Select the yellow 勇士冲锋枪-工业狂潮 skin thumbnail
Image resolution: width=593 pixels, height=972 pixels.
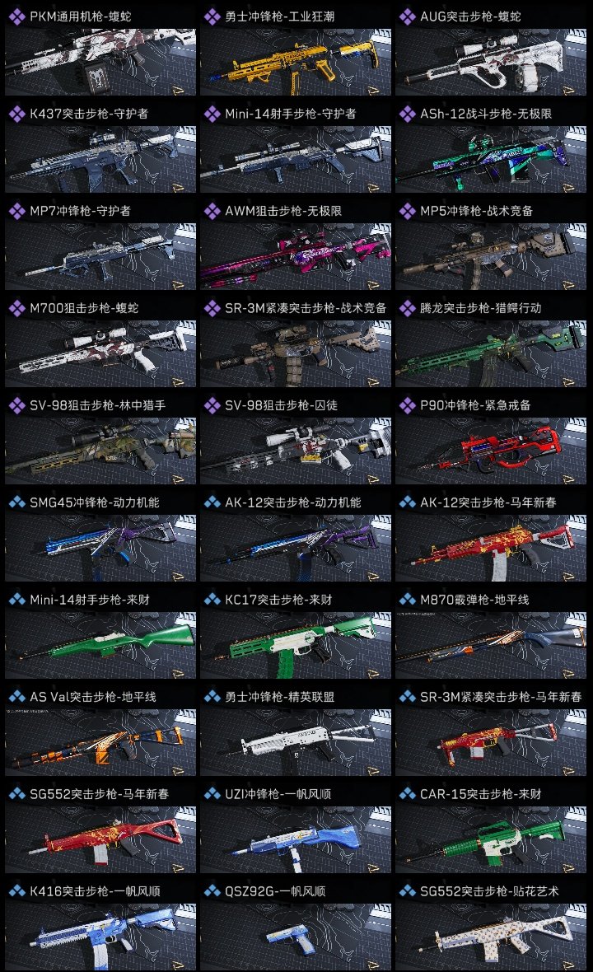pyautogui.click(x=296, y=62)
